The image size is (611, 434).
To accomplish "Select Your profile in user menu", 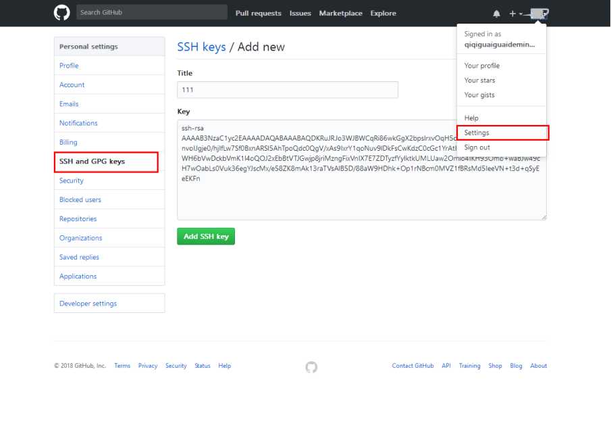I will tap(502, 66).
